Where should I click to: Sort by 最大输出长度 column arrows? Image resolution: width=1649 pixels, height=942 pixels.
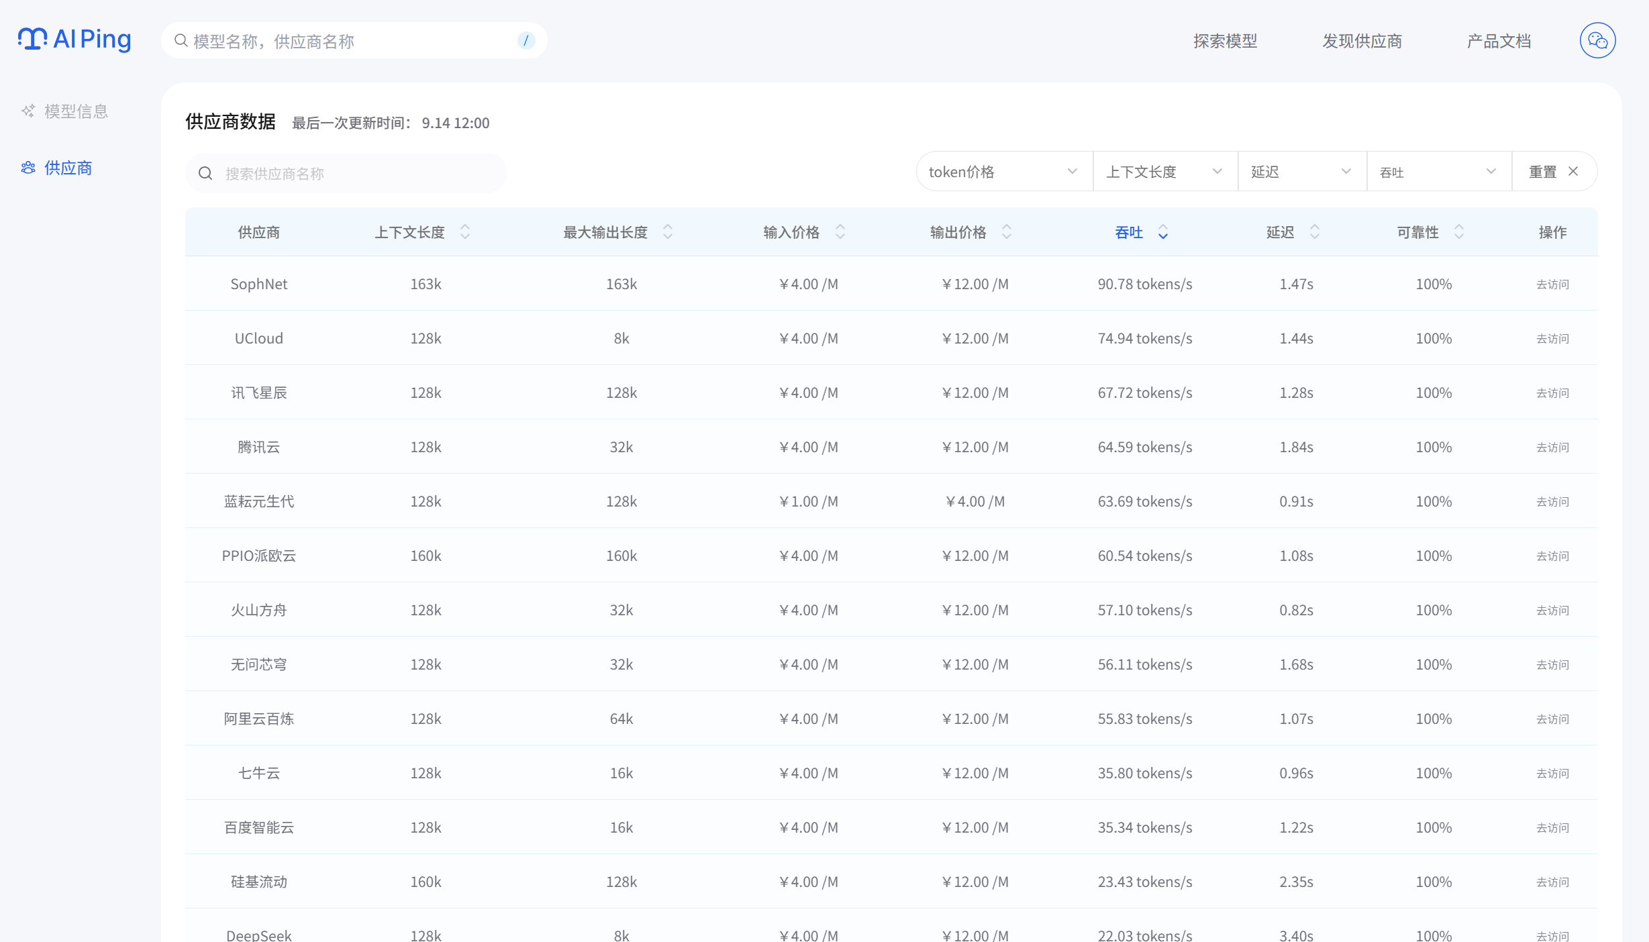(x=668, y=232)
